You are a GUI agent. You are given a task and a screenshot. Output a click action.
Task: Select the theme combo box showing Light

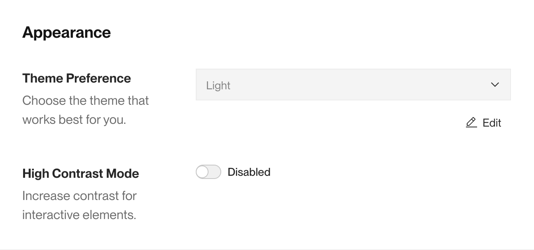353,85
